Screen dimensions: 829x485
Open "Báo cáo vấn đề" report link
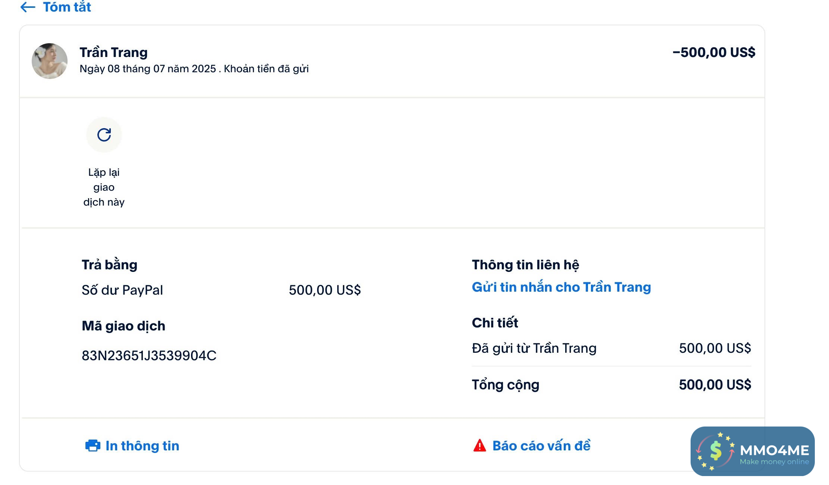click(x=541, y=446)
